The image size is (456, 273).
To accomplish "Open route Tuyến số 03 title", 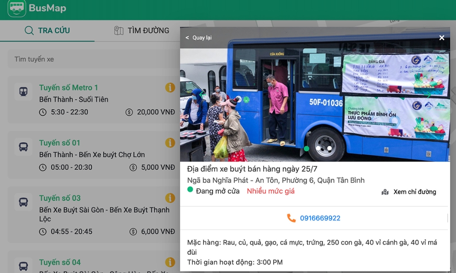I will tap(60, 198).
